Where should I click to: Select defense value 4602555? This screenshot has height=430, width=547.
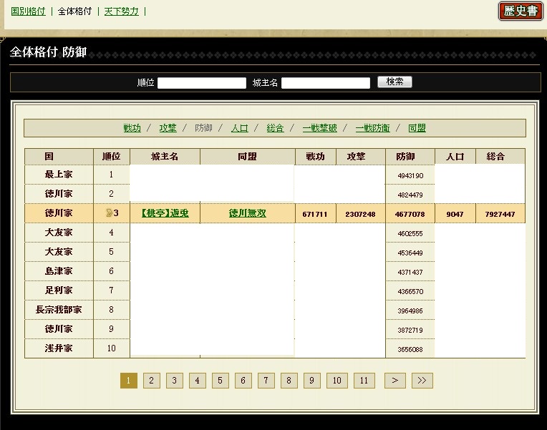point(410,233)
